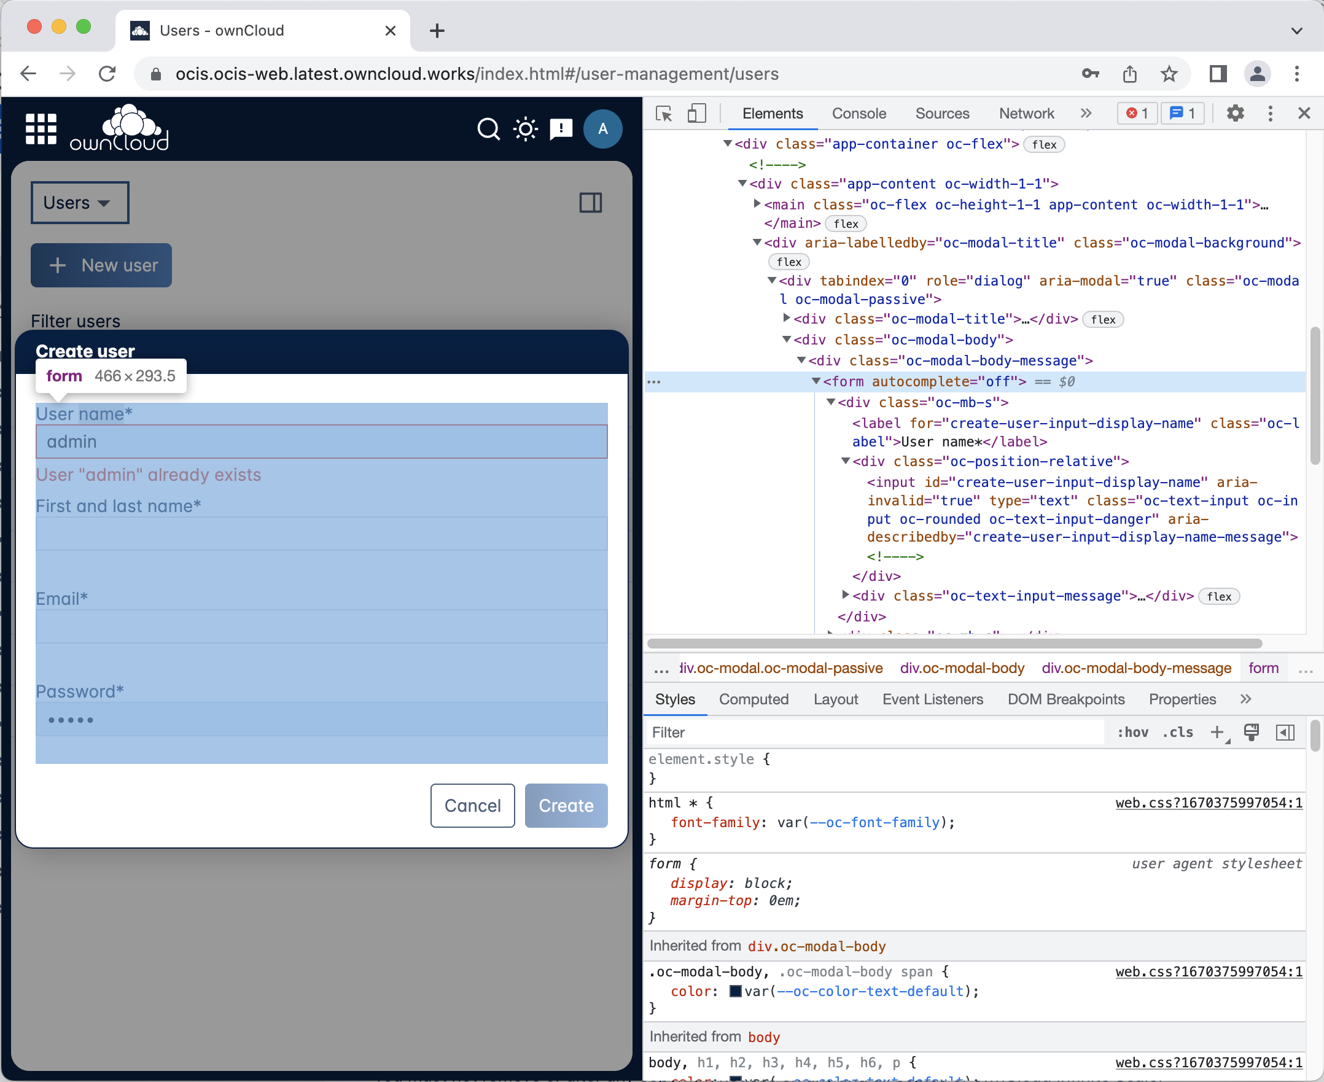Screen dimensions: 1324x1082
Task: Click the color swatch for --oc-color-text-default
Action: pyautogui.click(x=736, y=991)
